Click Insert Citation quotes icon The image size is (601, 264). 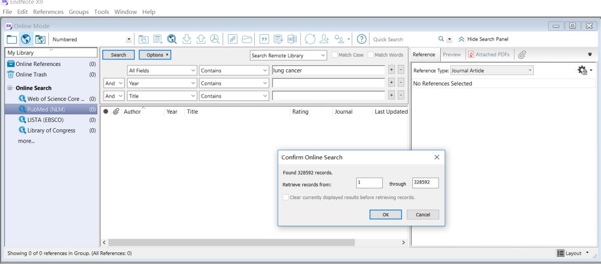(264, 39)
